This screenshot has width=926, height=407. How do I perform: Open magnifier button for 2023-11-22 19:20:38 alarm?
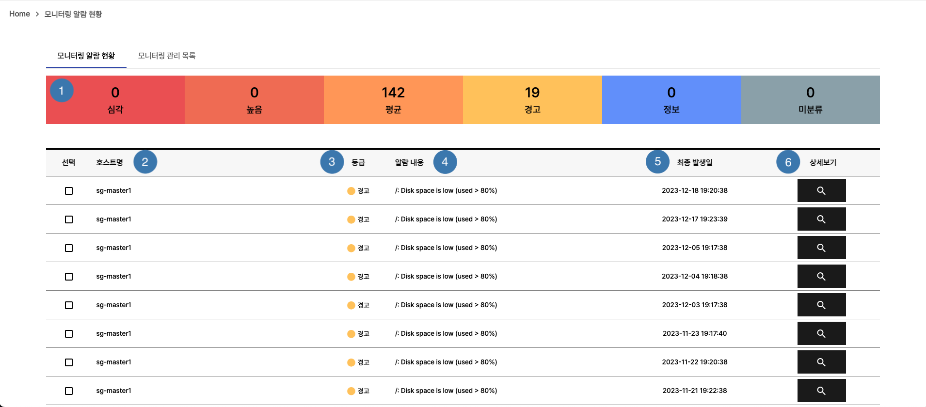pos(821,362)
